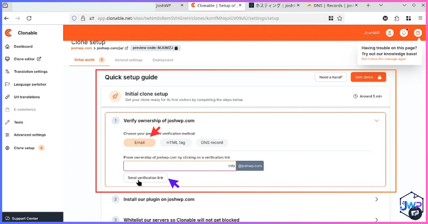
Task: Close the Clonable browser tab
Action: (x=240, y=5)
